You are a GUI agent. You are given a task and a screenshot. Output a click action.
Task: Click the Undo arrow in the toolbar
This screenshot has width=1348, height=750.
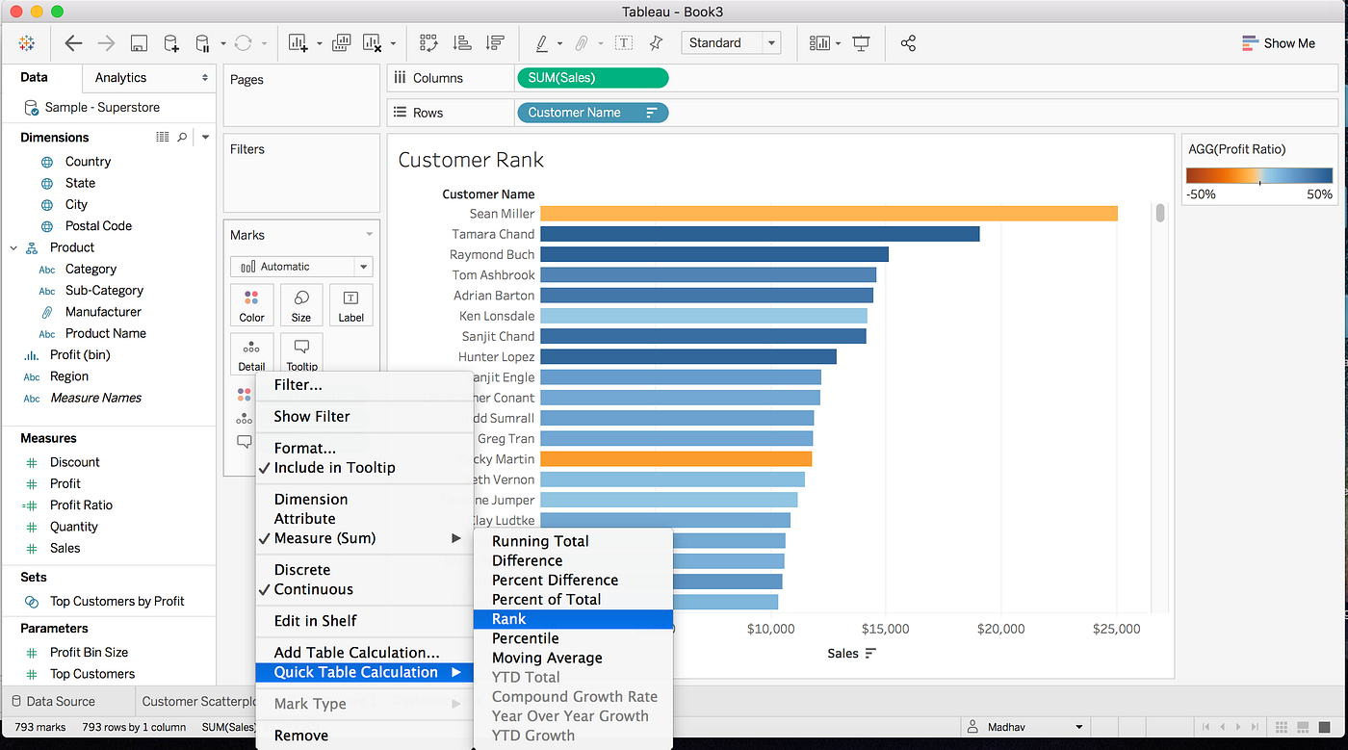pyautogui.click(x=73, y=42)
